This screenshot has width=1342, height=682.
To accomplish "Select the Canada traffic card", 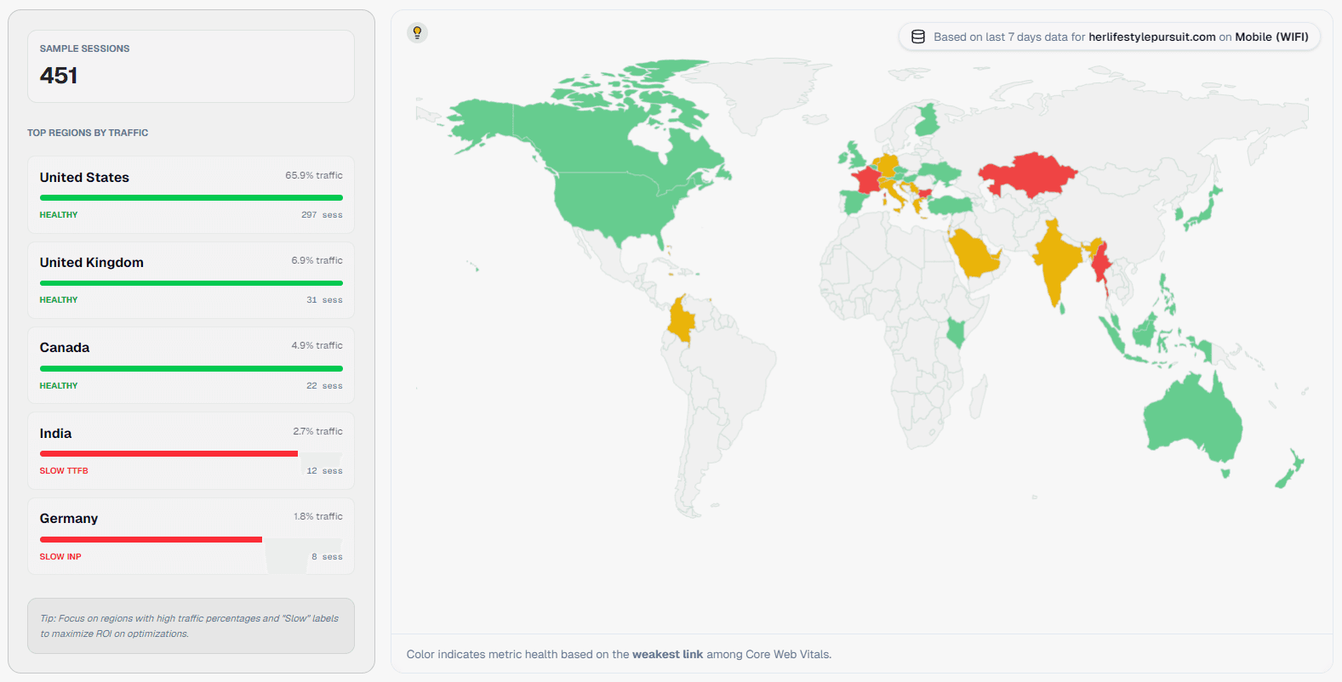I will [191, 365].
